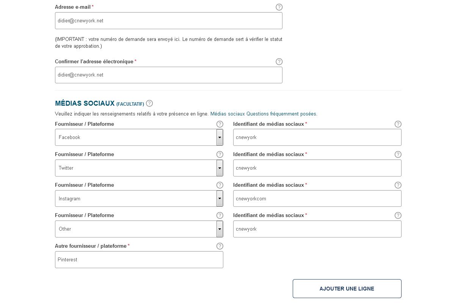Open help icon for Confirmer l'adresse électronique
The image size is (455, 303).
279,61
